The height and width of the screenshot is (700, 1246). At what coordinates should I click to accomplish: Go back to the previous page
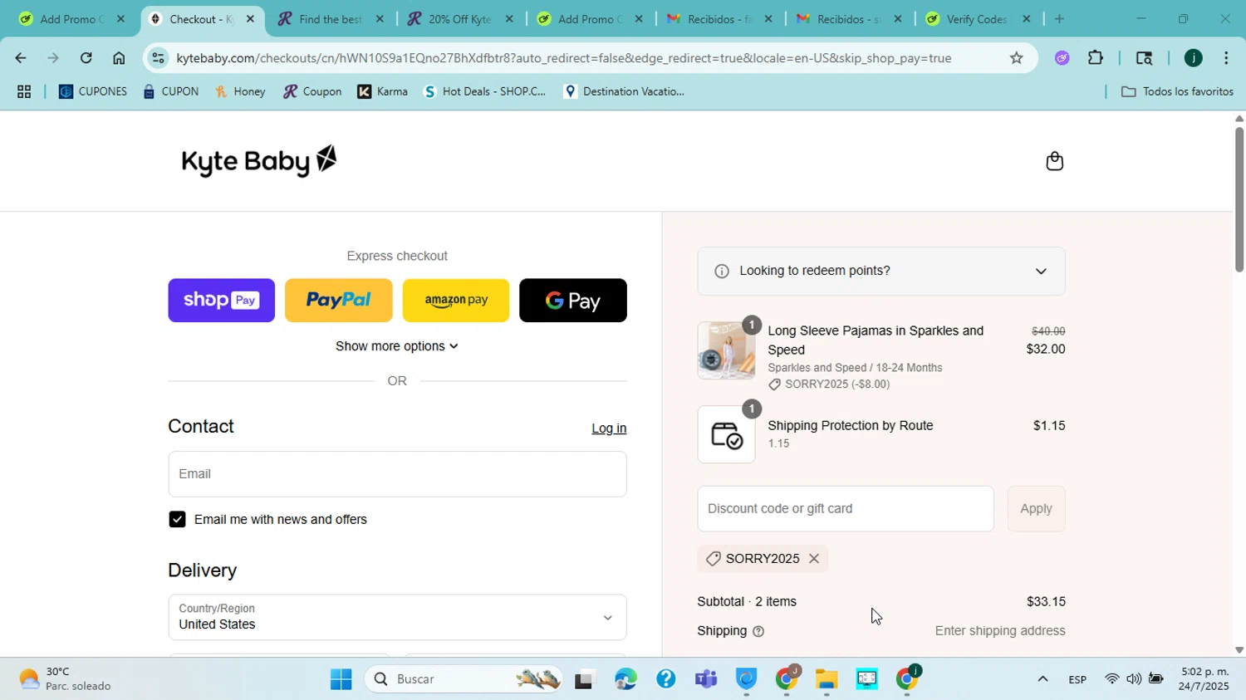click(20, 58)
